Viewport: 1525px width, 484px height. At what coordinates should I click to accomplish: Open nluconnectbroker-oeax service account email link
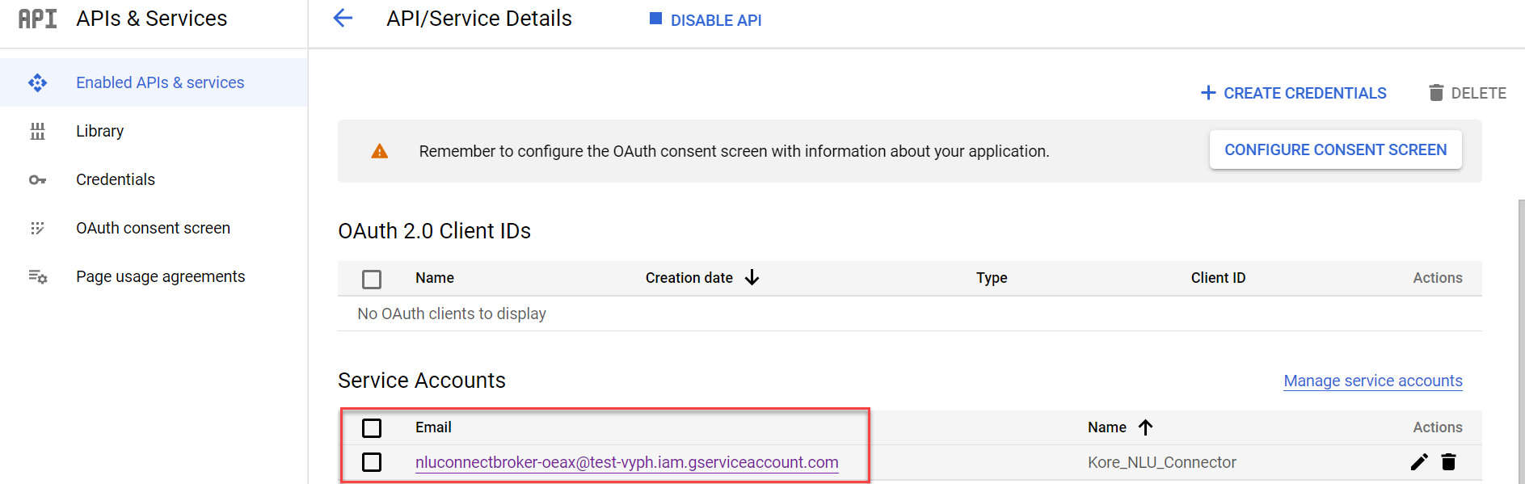pyautogui.click(x=626, y=462)
